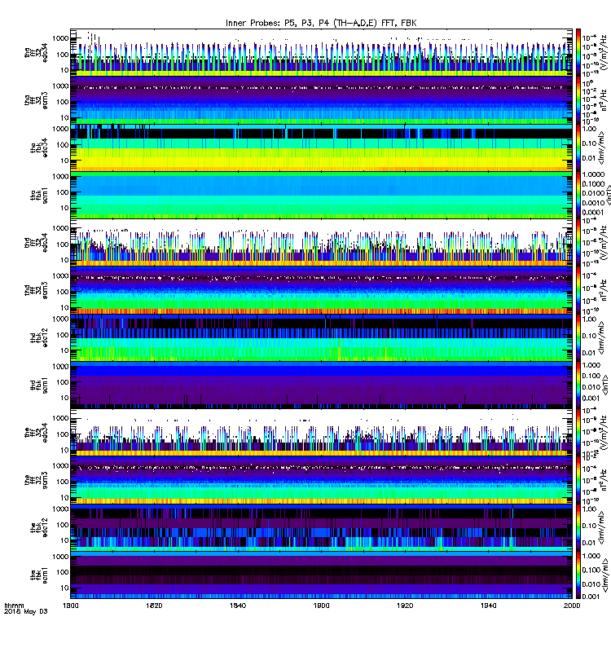Click the color bar beside thd fbk scm1 panel

(578, 385)
